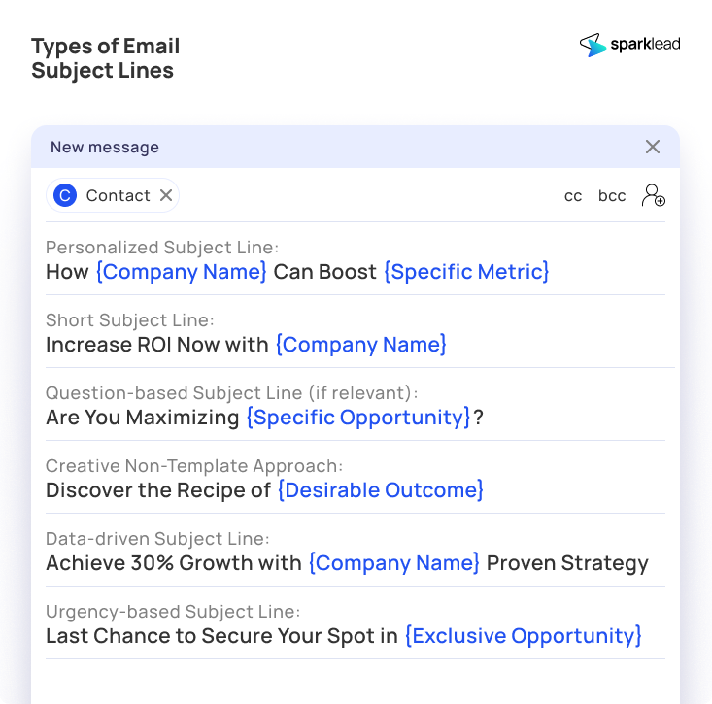Image resolution: width=712 pixels, height=704 pixels.
Task: Click the empty message body area
Action: pyautogui.click(x=356, y=682)
